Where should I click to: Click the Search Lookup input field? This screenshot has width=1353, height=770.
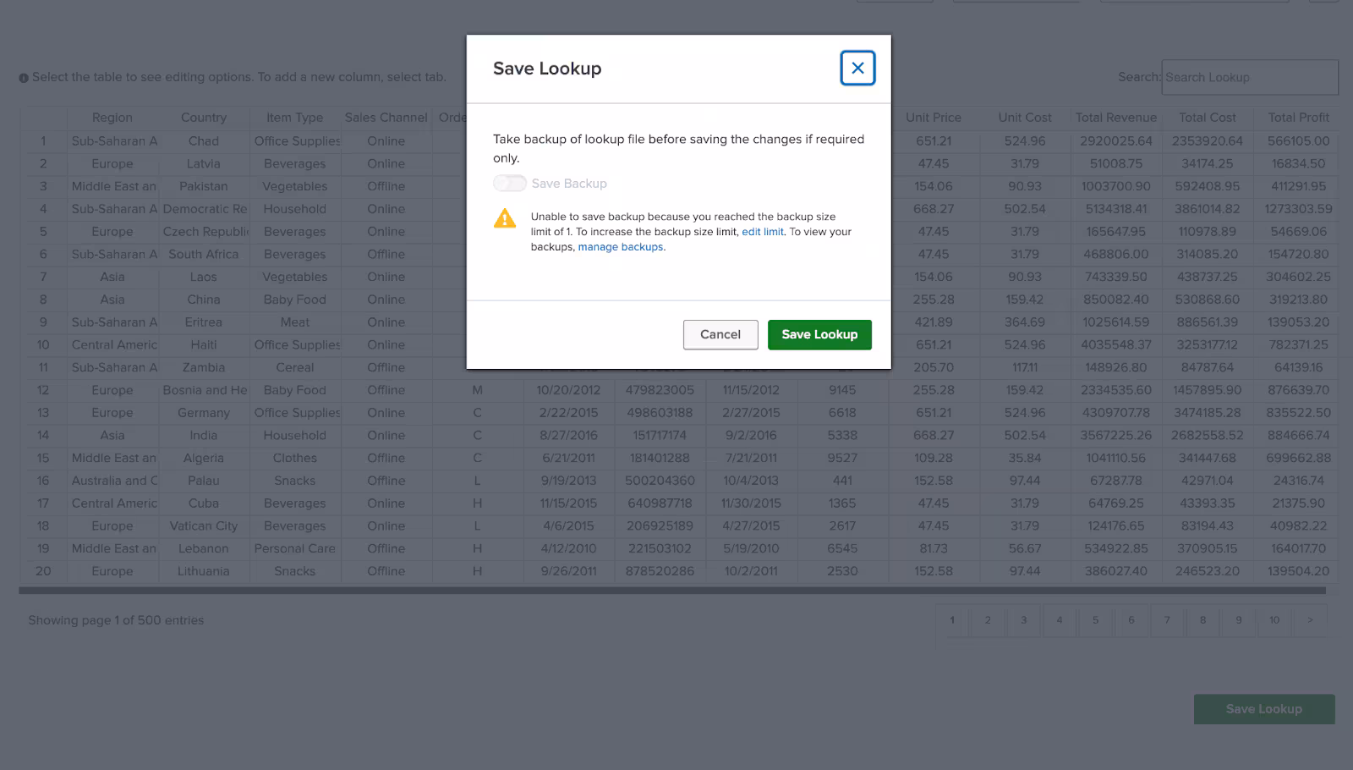(1249, 77)
